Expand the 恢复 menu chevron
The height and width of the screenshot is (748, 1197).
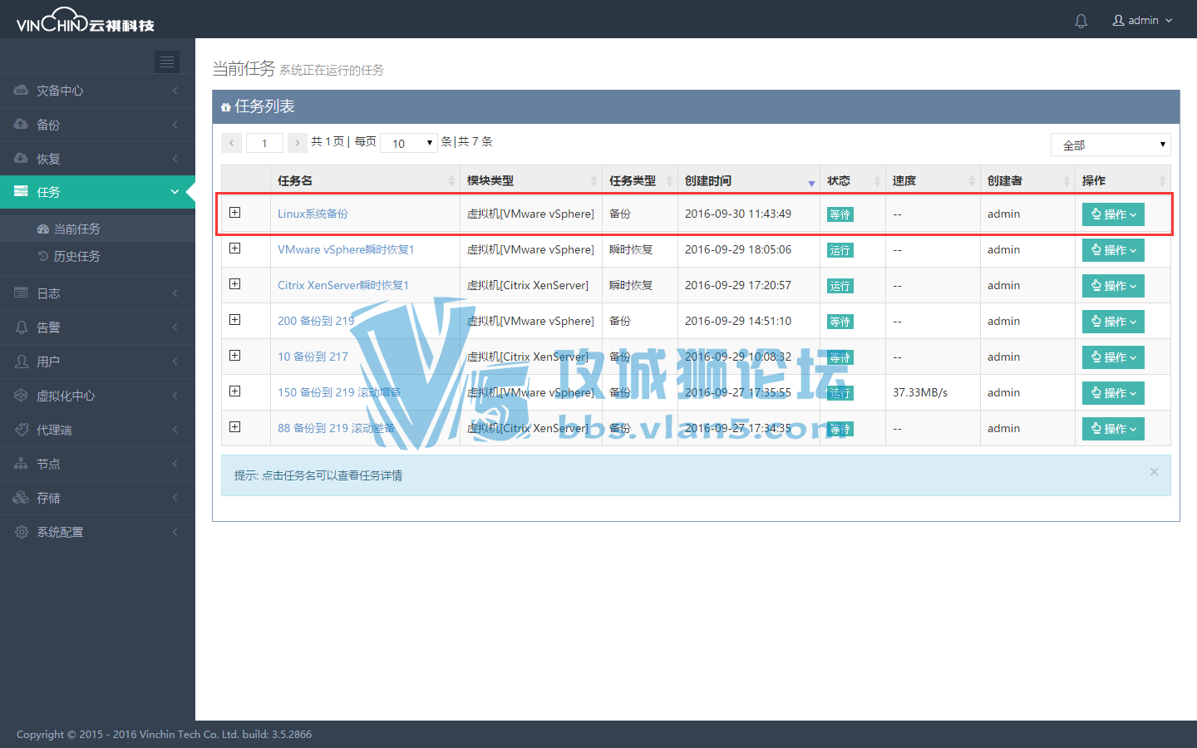coord(175,158)
